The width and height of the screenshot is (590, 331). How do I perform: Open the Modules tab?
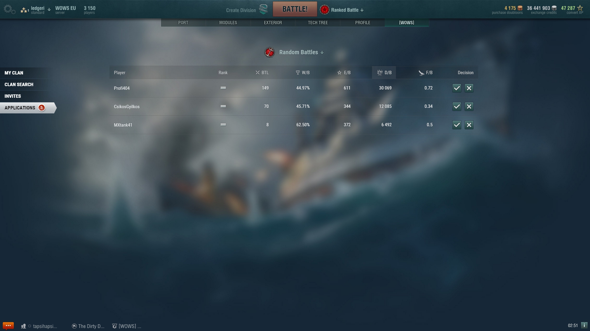coord(228,23)
